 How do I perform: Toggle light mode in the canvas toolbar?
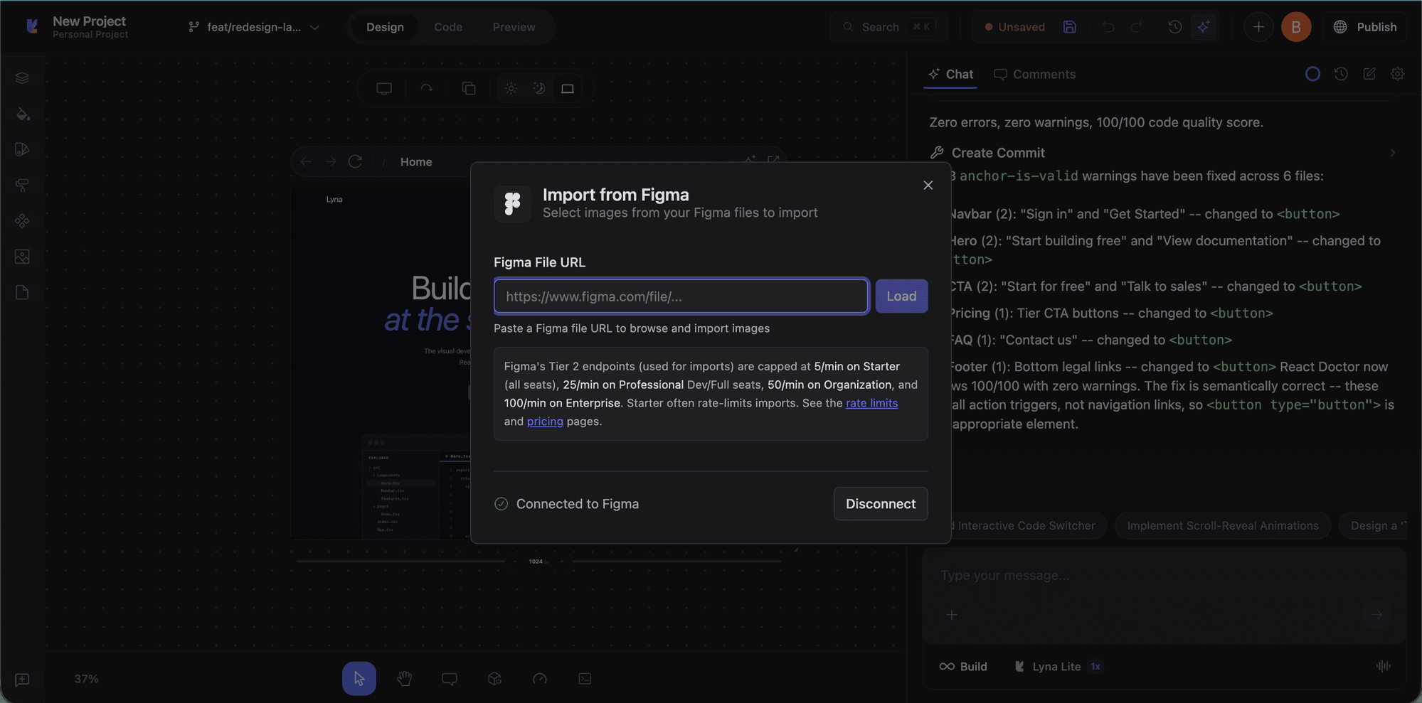[510, 88]
